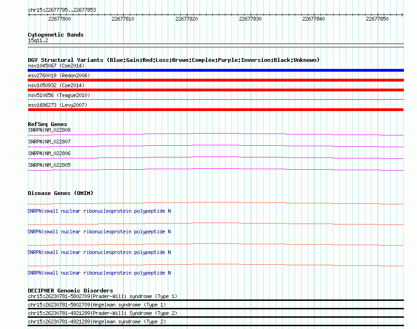
Task: Click the black bar under Prader-Willi Type 1
Action: 216,300
